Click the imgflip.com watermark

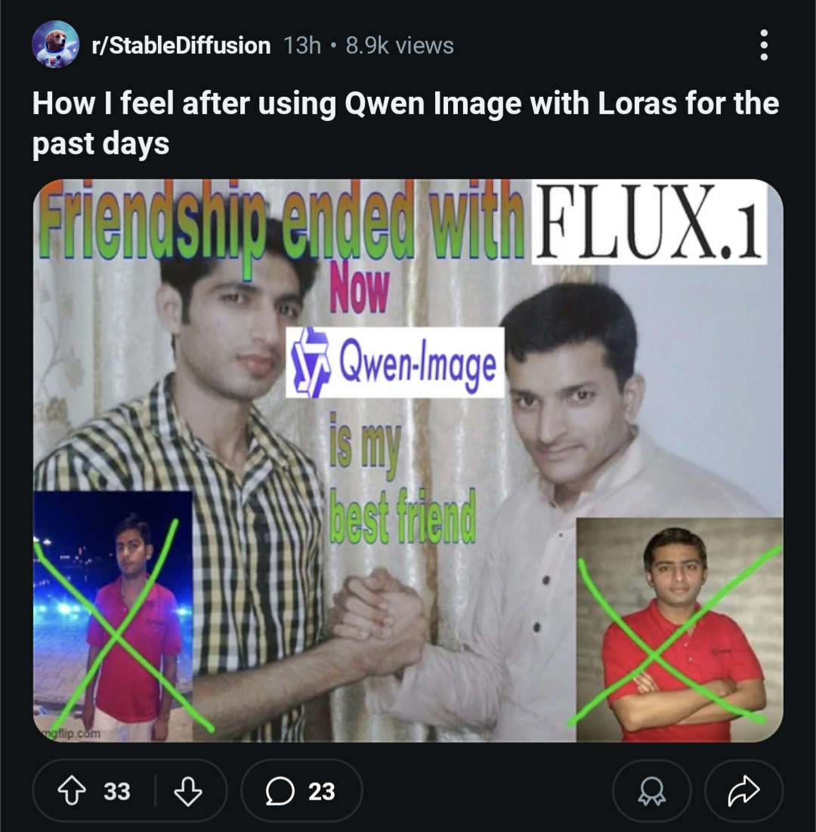pos(70,734)
